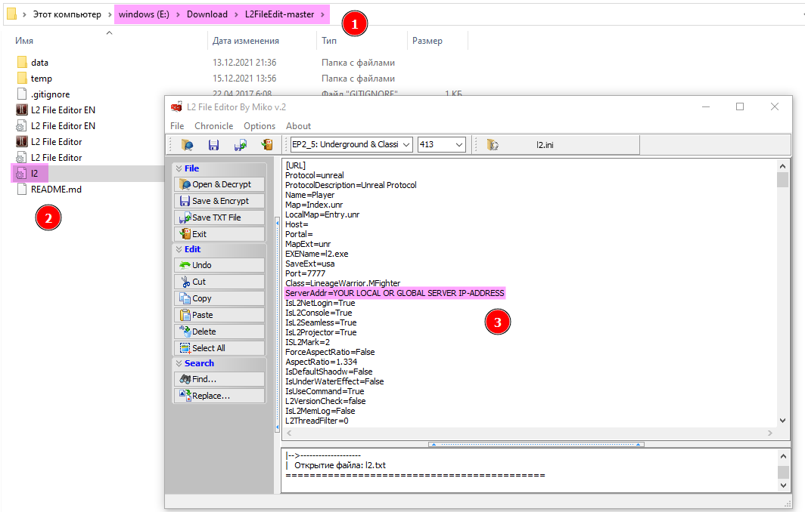805x512 pixels.
Task: Click the settings file icon beside l2.ini
Action: point(493,145)
